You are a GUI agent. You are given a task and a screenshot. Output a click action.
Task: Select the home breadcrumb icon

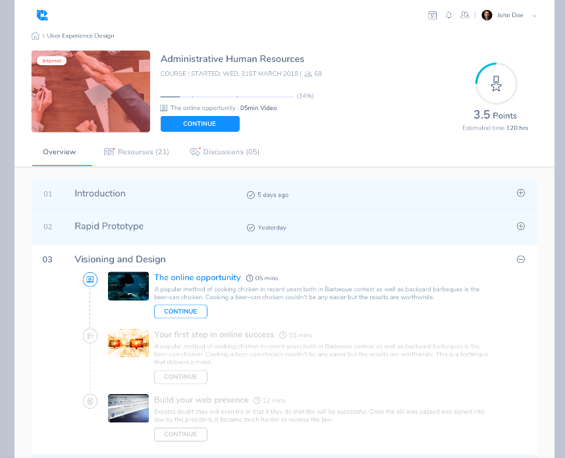[35, 36]
